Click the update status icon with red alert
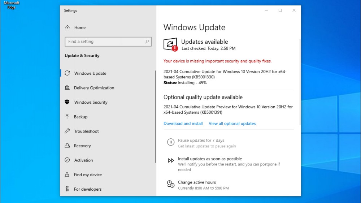 point(171,44)
